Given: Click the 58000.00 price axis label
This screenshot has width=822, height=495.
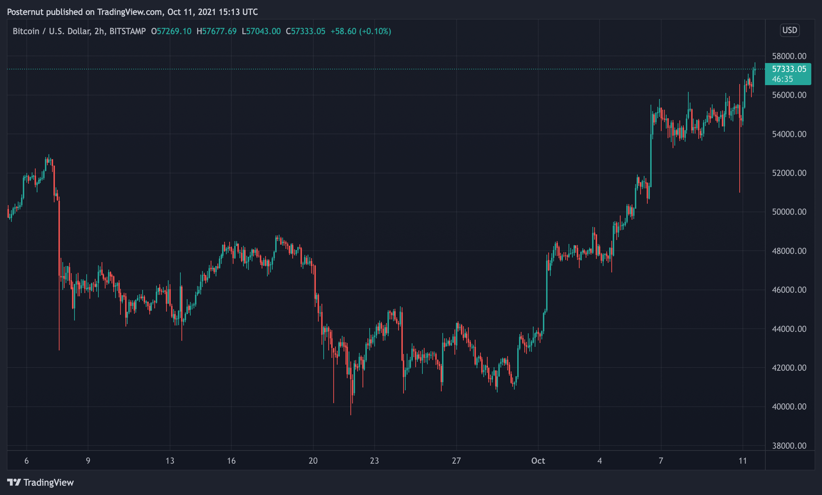Looking at the screenshot, I should 789,56.
